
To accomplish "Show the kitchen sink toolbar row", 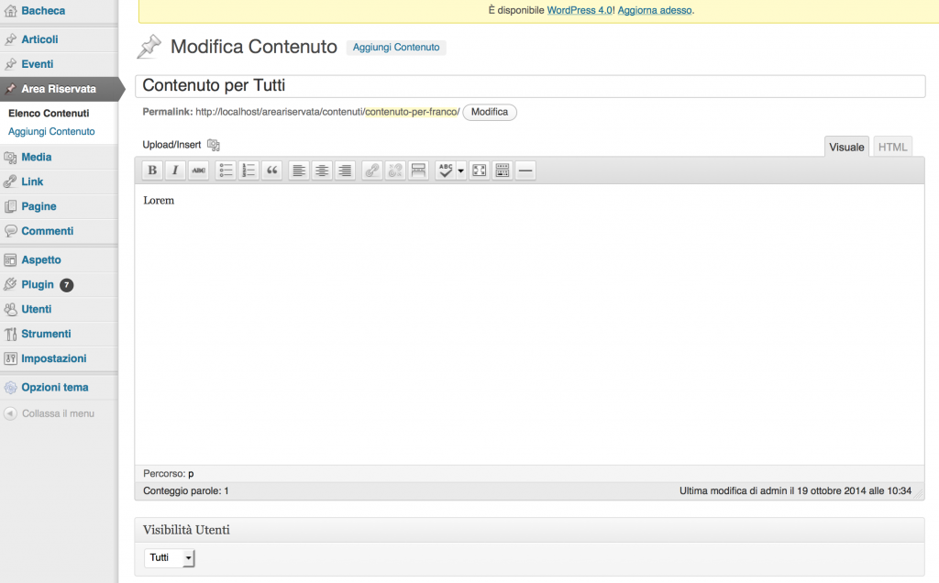I will tap(503, 170).
